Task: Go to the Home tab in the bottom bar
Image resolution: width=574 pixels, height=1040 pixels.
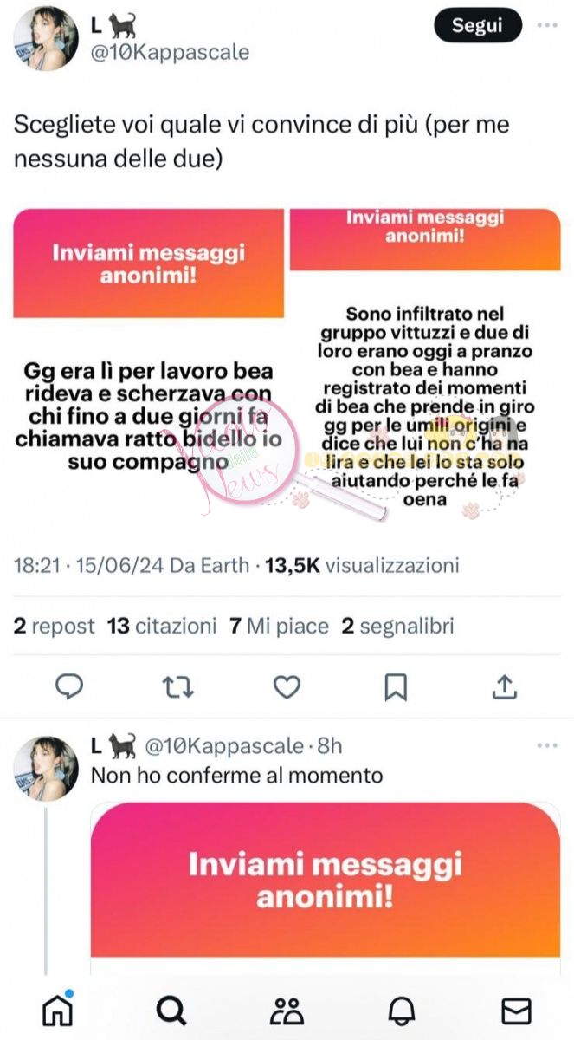Action: pos(58,1011)
